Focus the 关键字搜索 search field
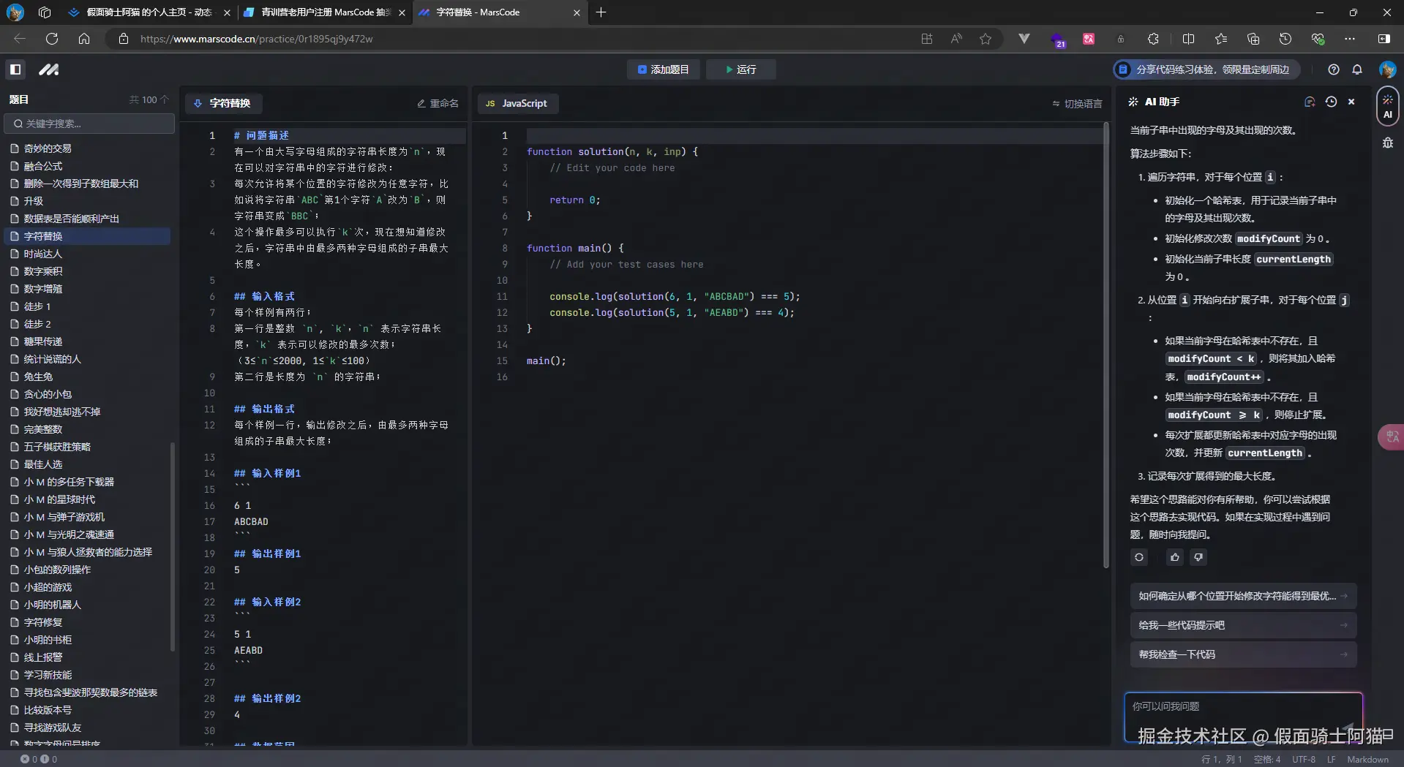Viewport: 1404px width, 767px height. (x=90, y=124)
